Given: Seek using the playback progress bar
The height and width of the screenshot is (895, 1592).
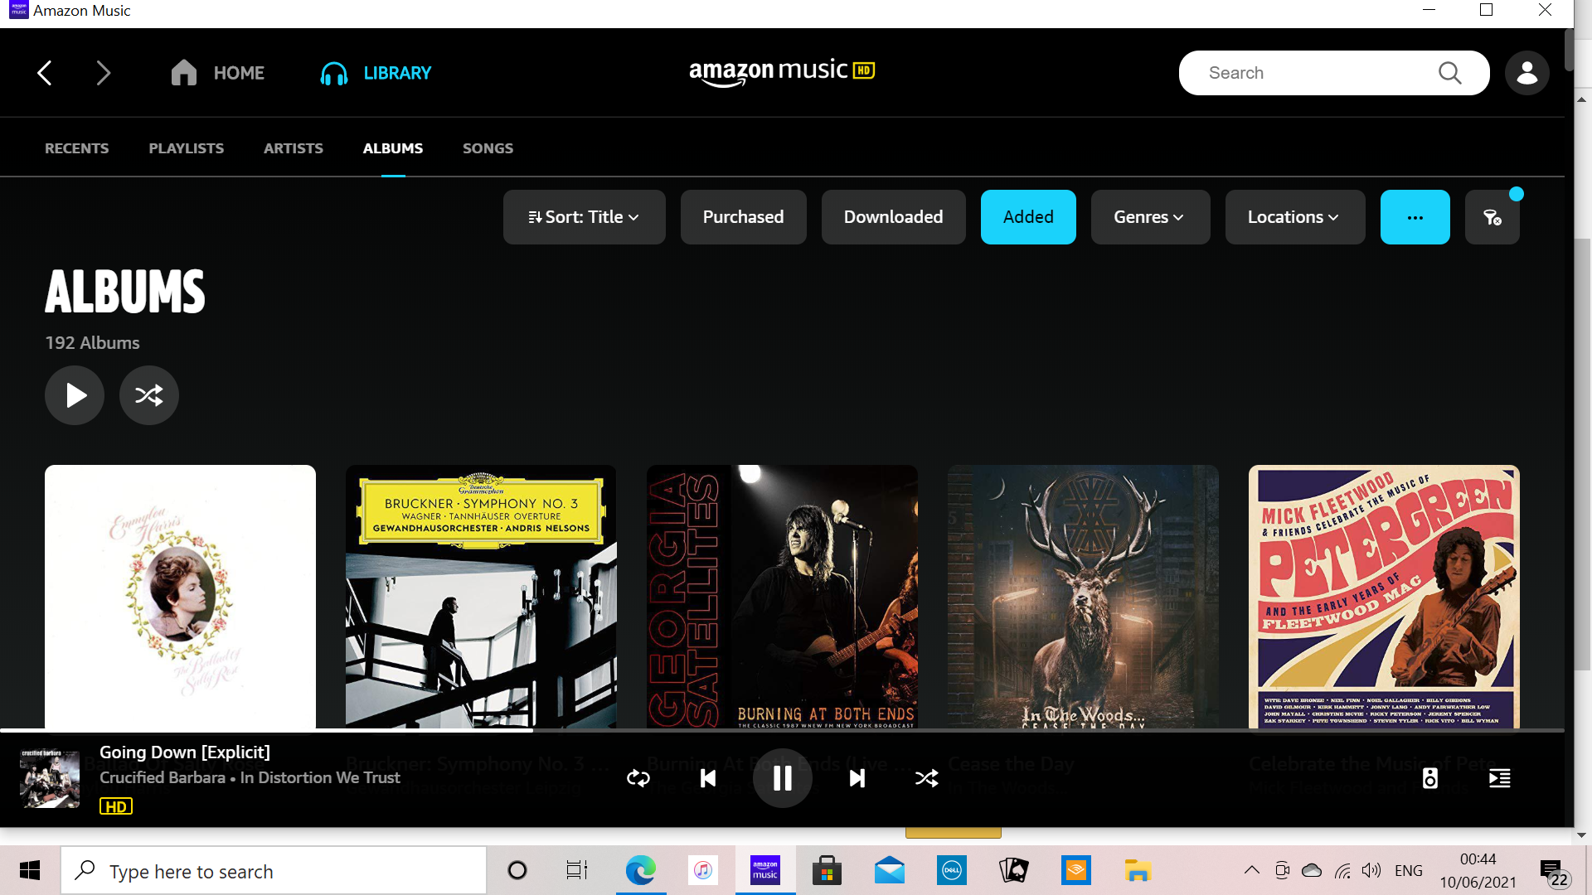Looking at the screenshot, I should [782, 730].
